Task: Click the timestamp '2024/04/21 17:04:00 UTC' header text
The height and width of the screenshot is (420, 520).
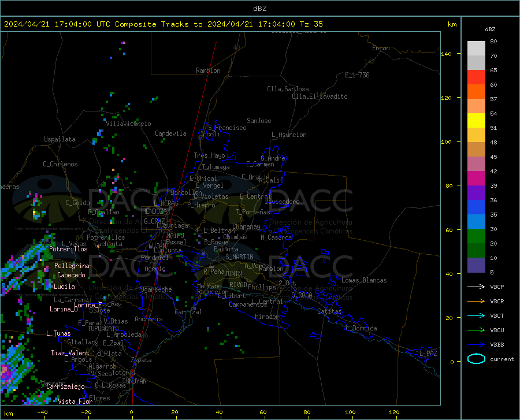Action: [57, 24]
